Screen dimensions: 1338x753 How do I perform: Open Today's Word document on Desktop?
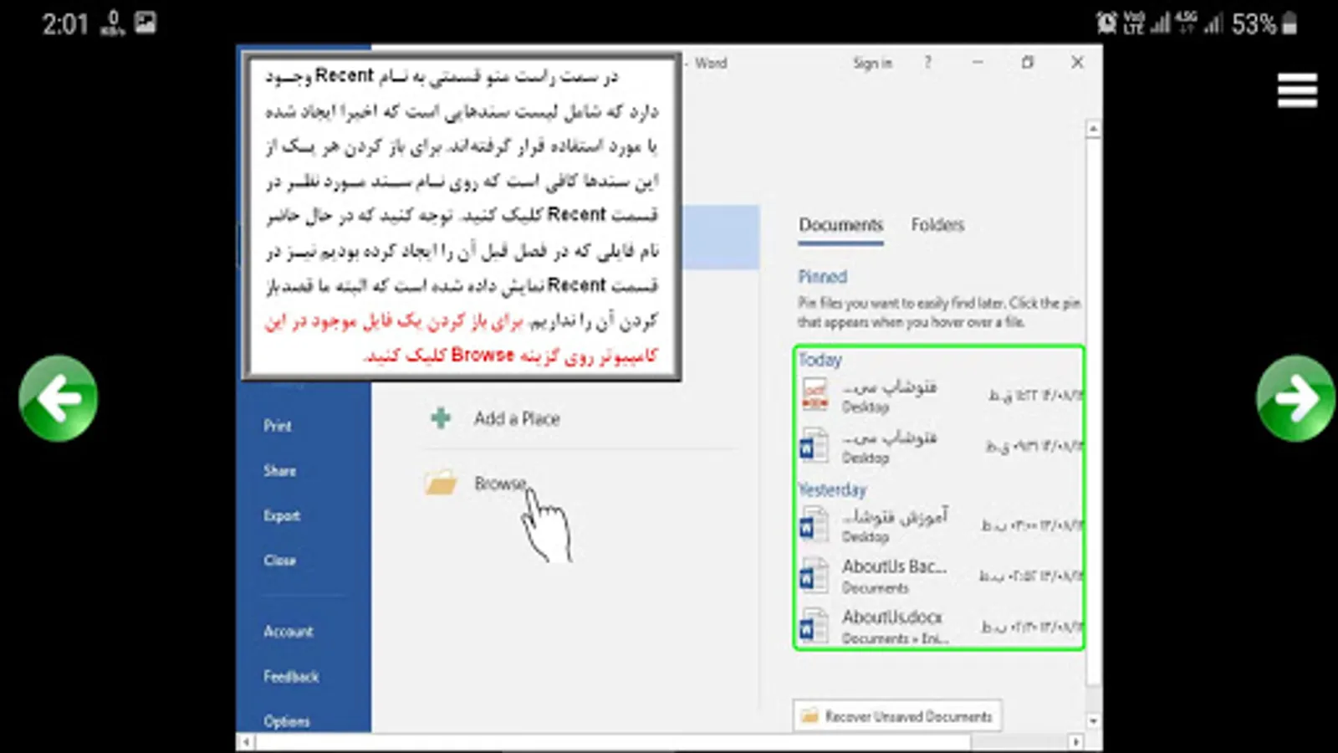939,446
